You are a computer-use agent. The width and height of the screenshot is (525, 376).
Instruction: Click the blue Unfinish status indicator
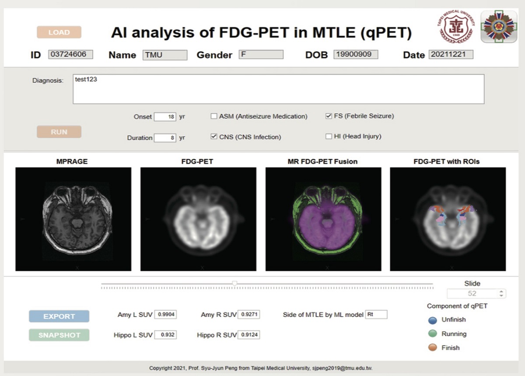[432, 320]
